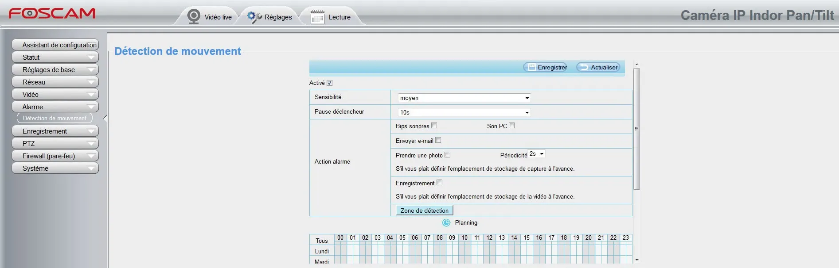Open the Périodicité dropdown
Image resolution: width=839 pixels, height=268 pixels.
536,154
